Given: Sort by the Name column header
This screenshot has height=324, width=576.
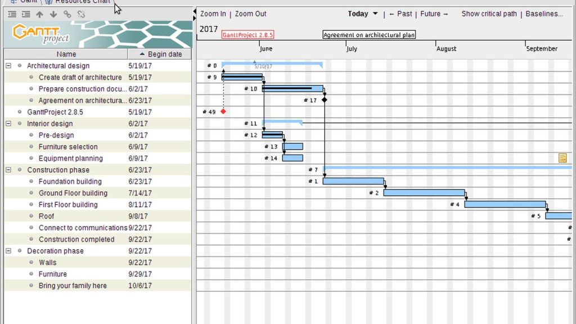Looking at the screenshot, I should pos(66,54).
